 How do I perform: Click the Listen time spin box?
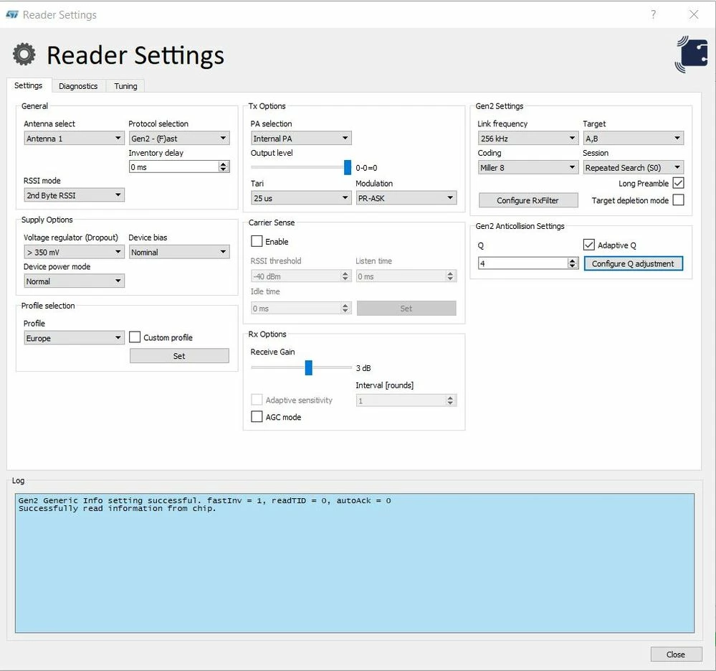coord(406,276)
